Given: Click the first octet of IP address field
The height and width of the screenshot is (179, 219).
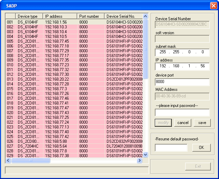Looking at the screenshot, I should [x=163, y=67].
